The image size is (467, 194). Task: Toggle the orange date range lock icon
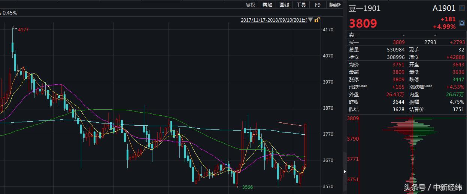[317, 20]
